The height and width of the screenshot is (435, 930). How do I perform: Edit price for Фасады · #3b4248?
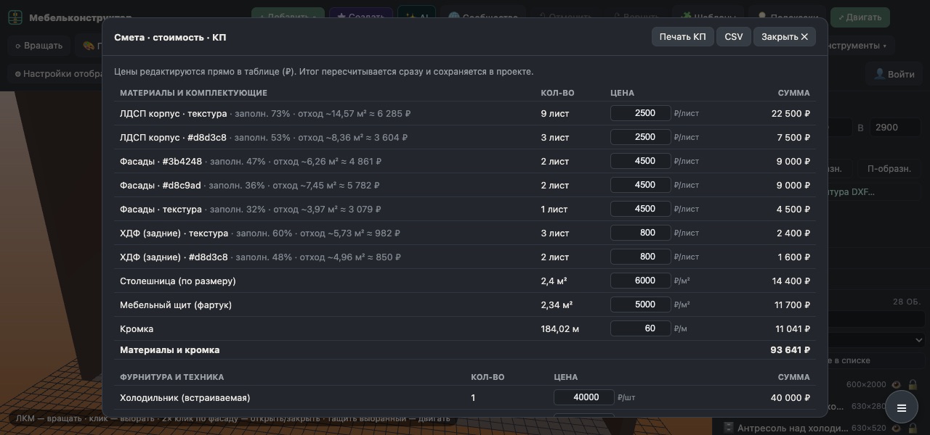(640, 161)
